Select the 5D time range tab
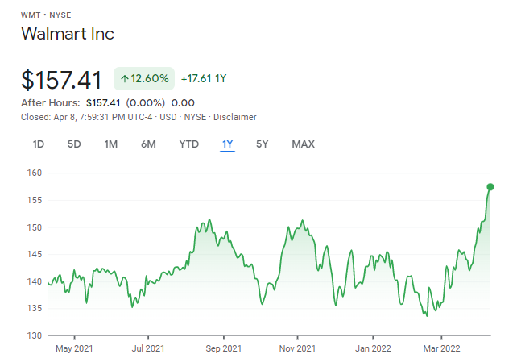Image resolution: width=517 pixels, height=358 pixels. pyautogui.click(x=74, y=144)
